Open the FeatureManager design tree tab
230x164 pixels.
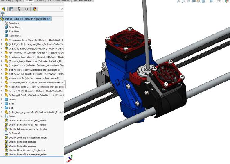click(x=4, y=9)
